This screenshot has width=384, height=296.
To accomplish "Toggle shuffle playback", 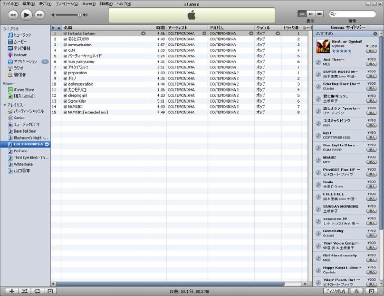I will [24, 291].
